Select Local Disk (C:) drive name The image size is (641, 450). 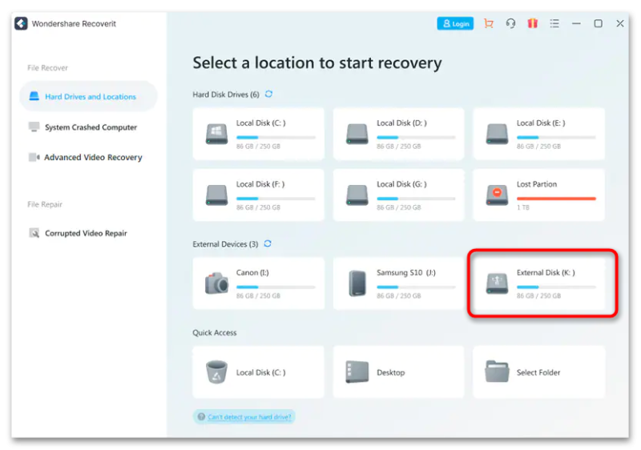tap(261, 123)
